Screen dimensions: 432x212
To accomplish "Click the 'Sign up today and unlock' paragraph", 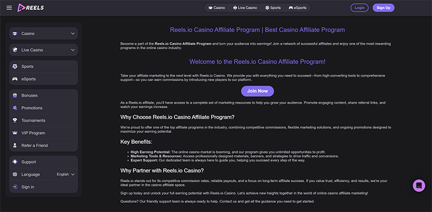I will 244,193.
